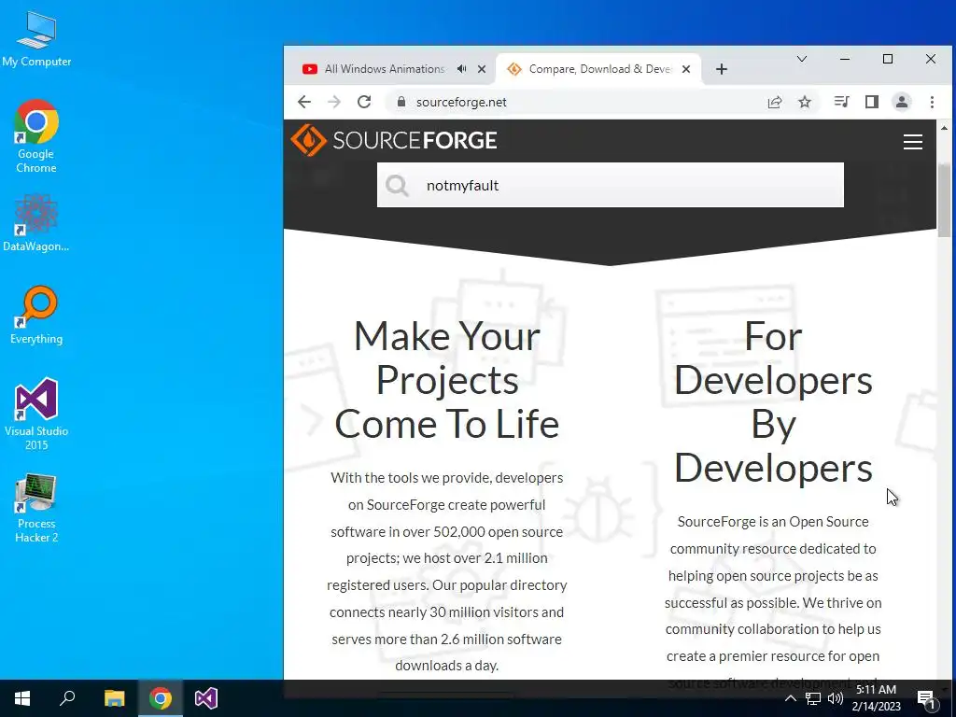Open the Chrome profile avatar
Screen dimensions: 956x717
tap(902, 102)
